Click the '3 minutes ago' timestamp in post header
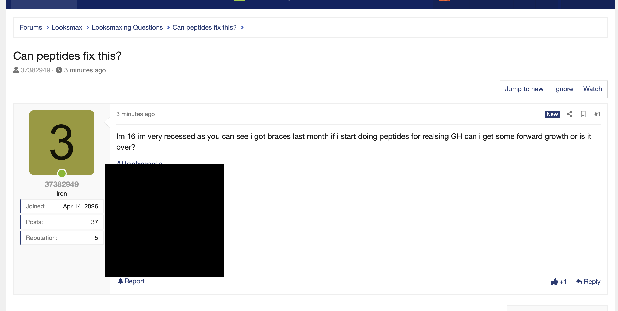 click(x=135, y=114)
